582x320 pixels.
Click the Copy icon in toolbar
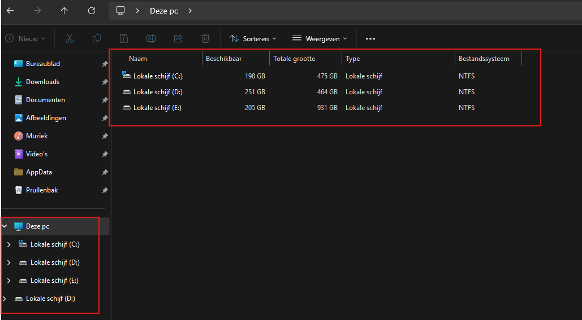click(x=97, y=38)
